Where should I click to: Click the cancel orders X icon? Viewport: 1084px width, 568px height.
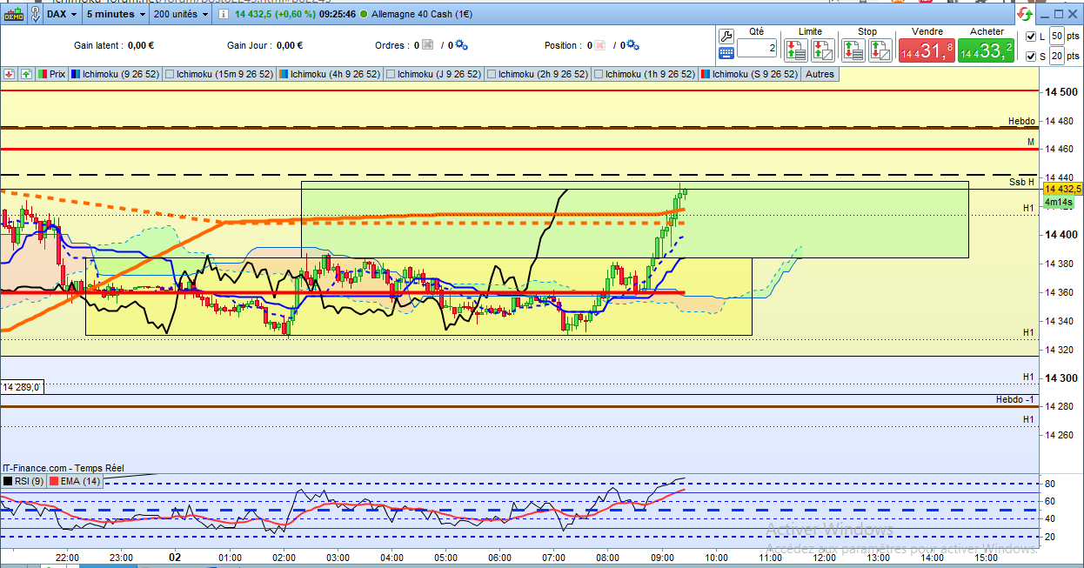[x=427, y=45]
